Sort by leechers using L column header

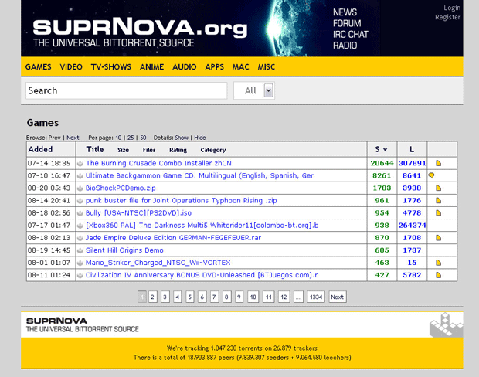(x=412, y=149)
